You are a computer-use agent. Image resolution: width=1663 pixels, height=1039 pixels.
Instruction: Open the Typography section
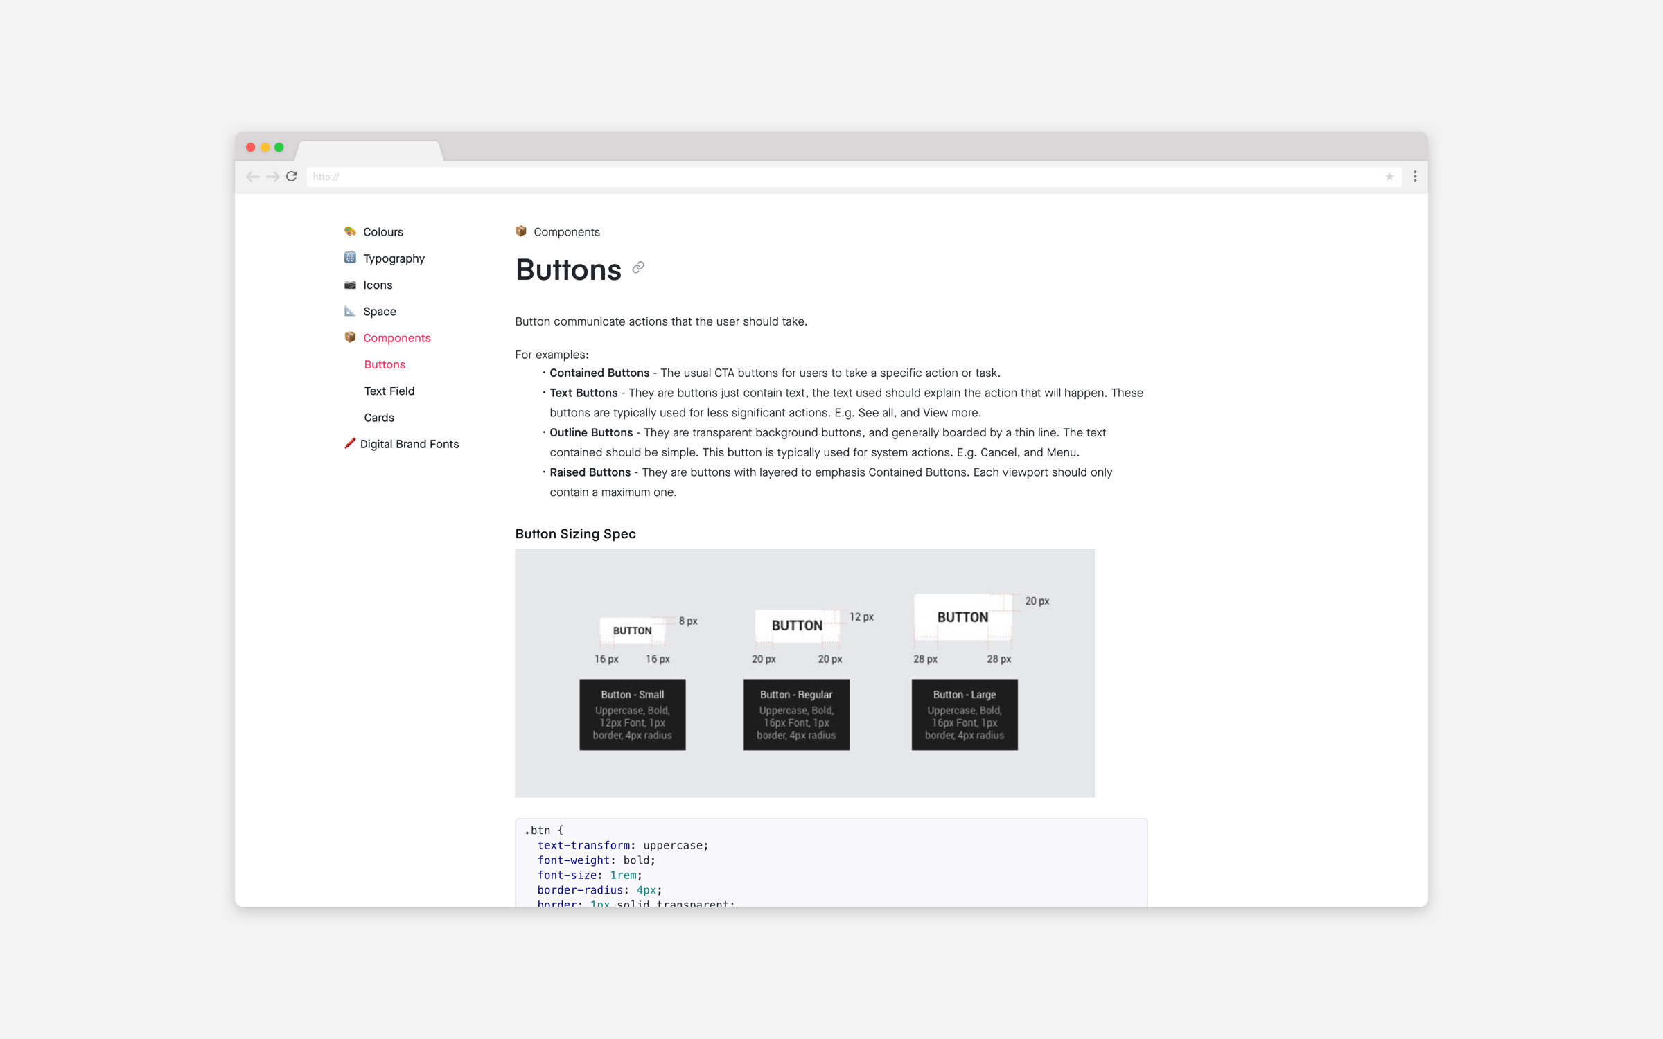pos(394,258)
